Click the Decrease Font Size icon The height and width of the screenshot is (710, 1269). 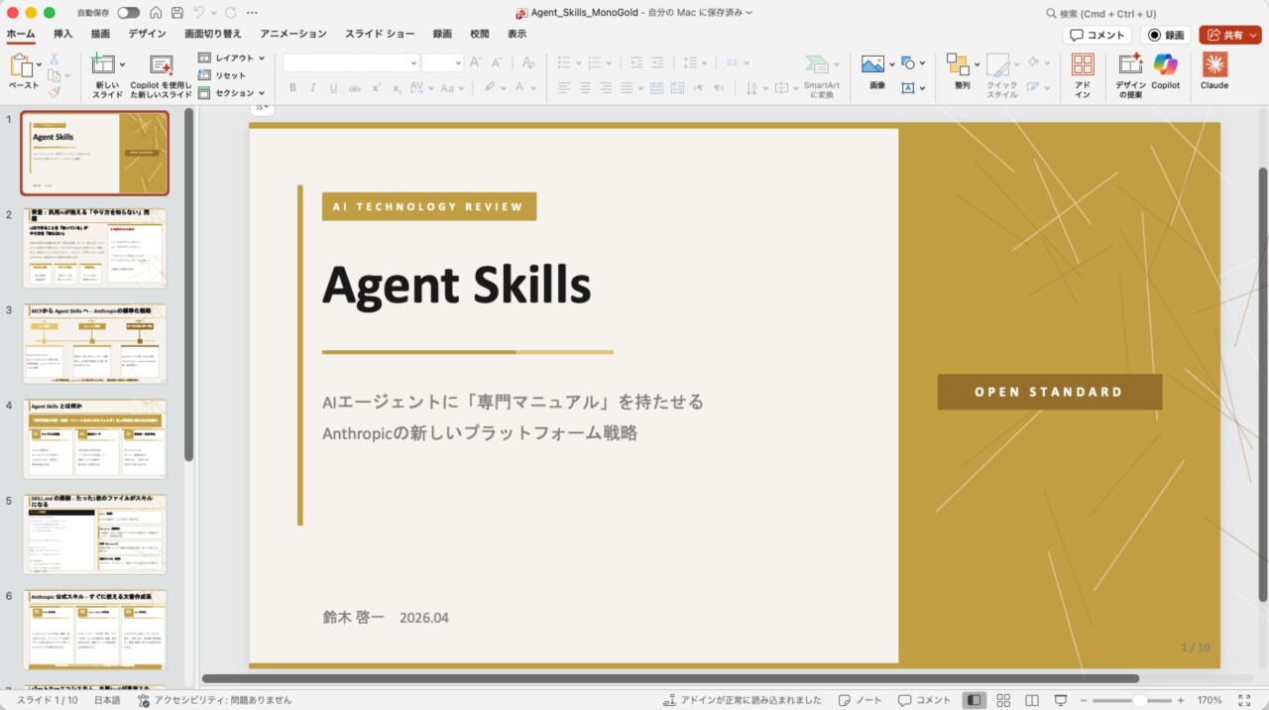tap(499, 62)
